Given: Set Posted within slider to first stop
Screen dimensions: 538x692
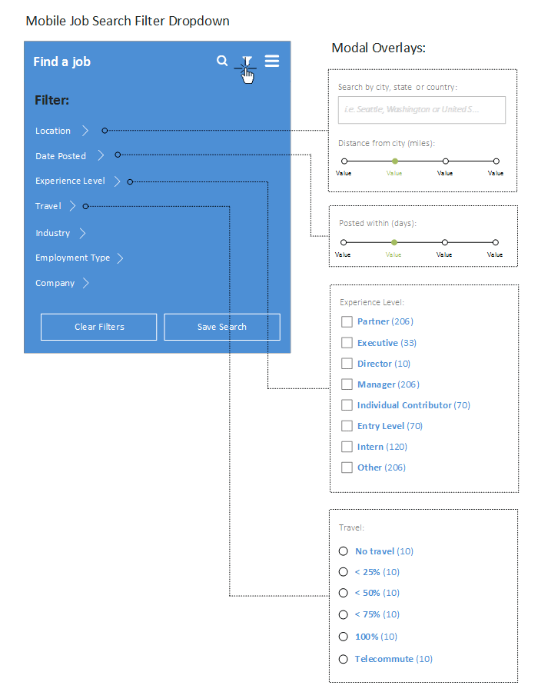Looking at the screenshot, I should pyautogui.click(x=344, y=242).
